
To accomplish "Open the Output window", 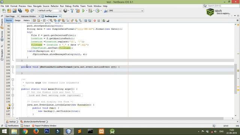I will pyautogui.click(x=25, y=126).
